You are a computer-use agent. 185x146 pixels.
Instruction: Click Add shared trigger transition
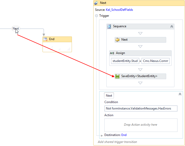[117, 142]
